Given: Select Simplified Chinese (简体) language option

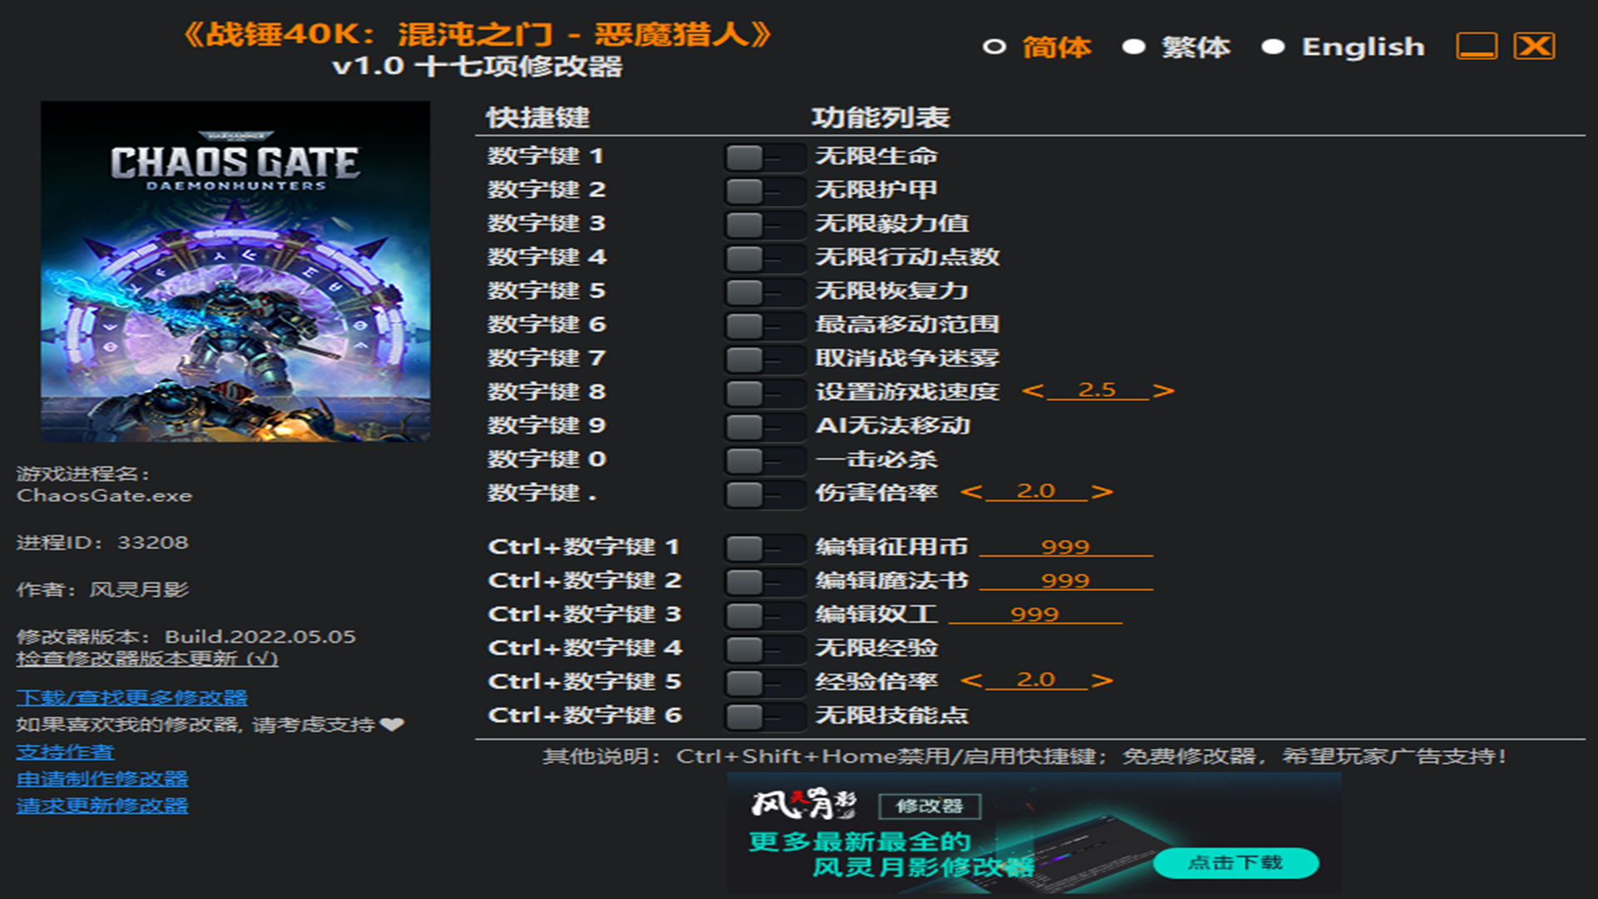Looking at the screenshot, I should coord(994,47).
